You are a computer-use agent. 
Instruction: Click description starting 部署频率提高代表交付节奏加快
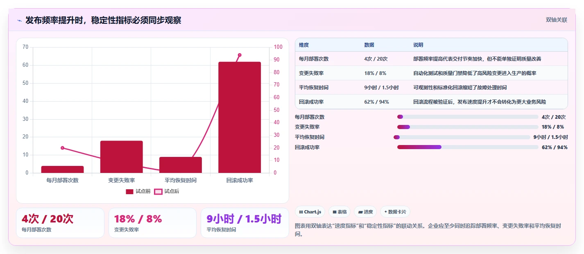point(477,59)
